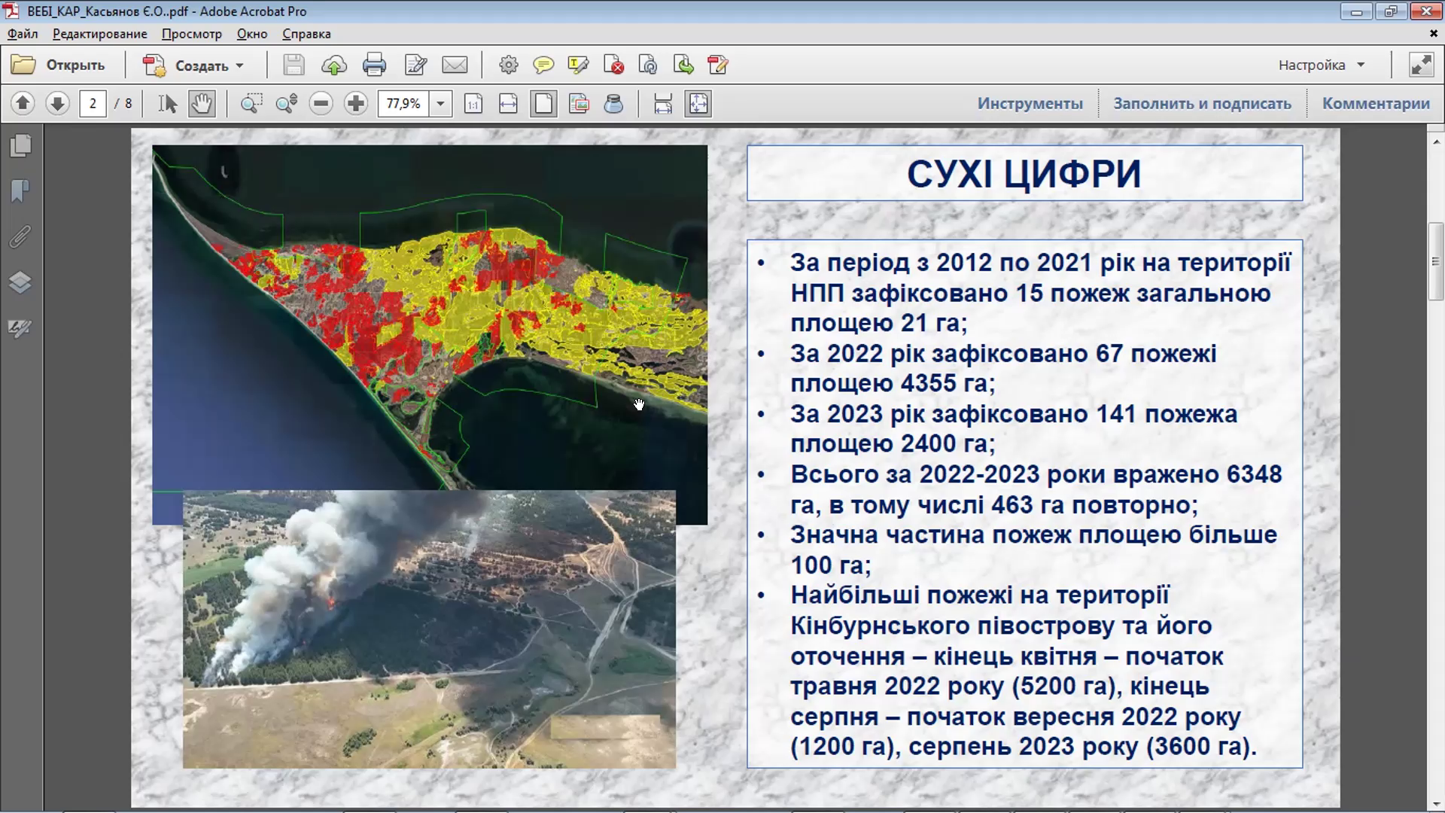
Task: Expand the Создать dropdown arrow
Action: point(239,65)
